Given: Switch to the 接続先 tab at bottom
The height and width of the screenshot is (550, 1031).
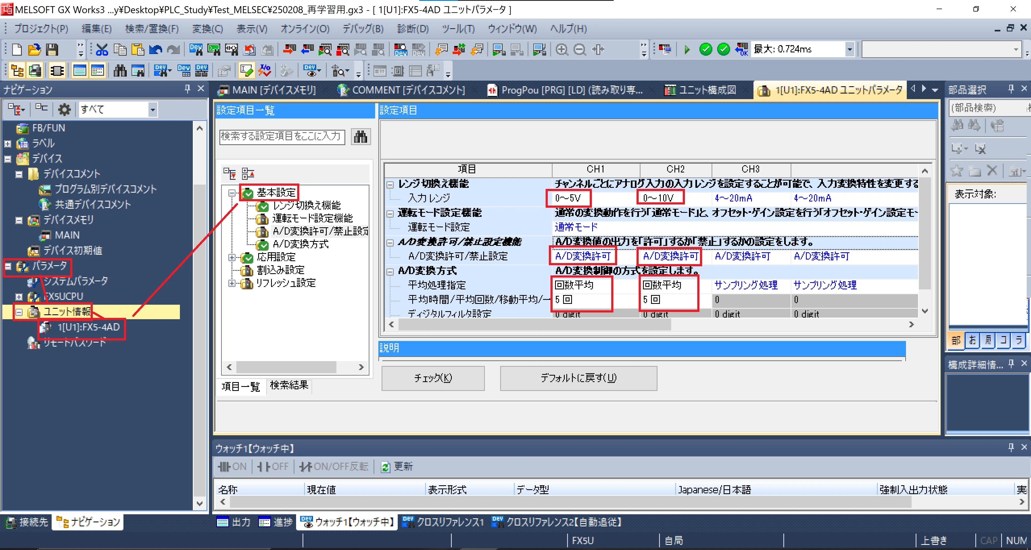Looking at the screenshot, I should pos(27,522).
